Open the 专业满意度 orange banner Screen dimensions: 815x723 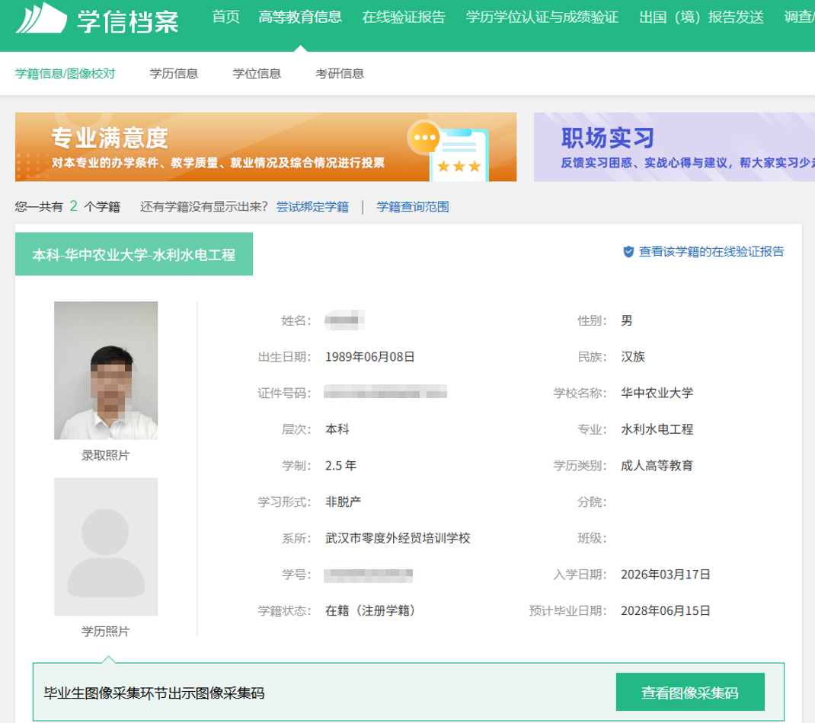266,147
